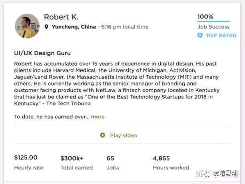Image resolution: width=245 pixels, height=184 pixels.
Task: Click the 6:16 pm local time text
Action: tap(124, 27)
